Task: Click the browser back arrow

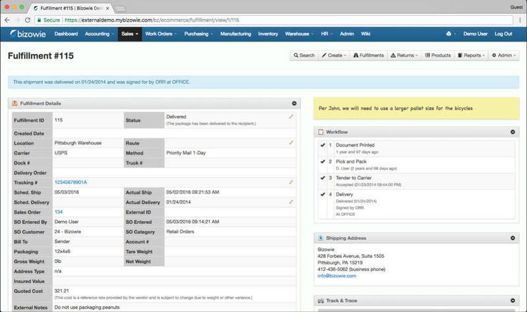Action: (9, 20)
